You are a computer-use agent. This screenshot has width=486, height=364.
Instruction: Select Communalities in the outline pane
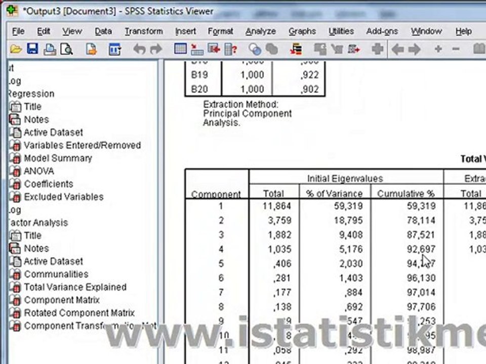pos(56,274)
